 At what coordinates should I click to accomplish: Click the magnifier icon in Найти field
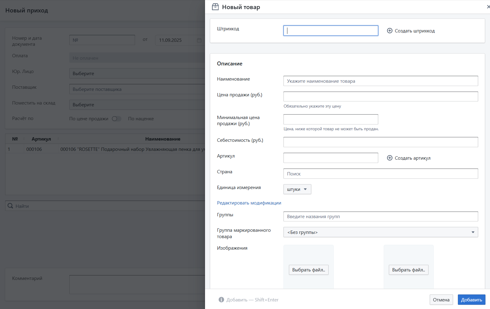tap(10, 206)
